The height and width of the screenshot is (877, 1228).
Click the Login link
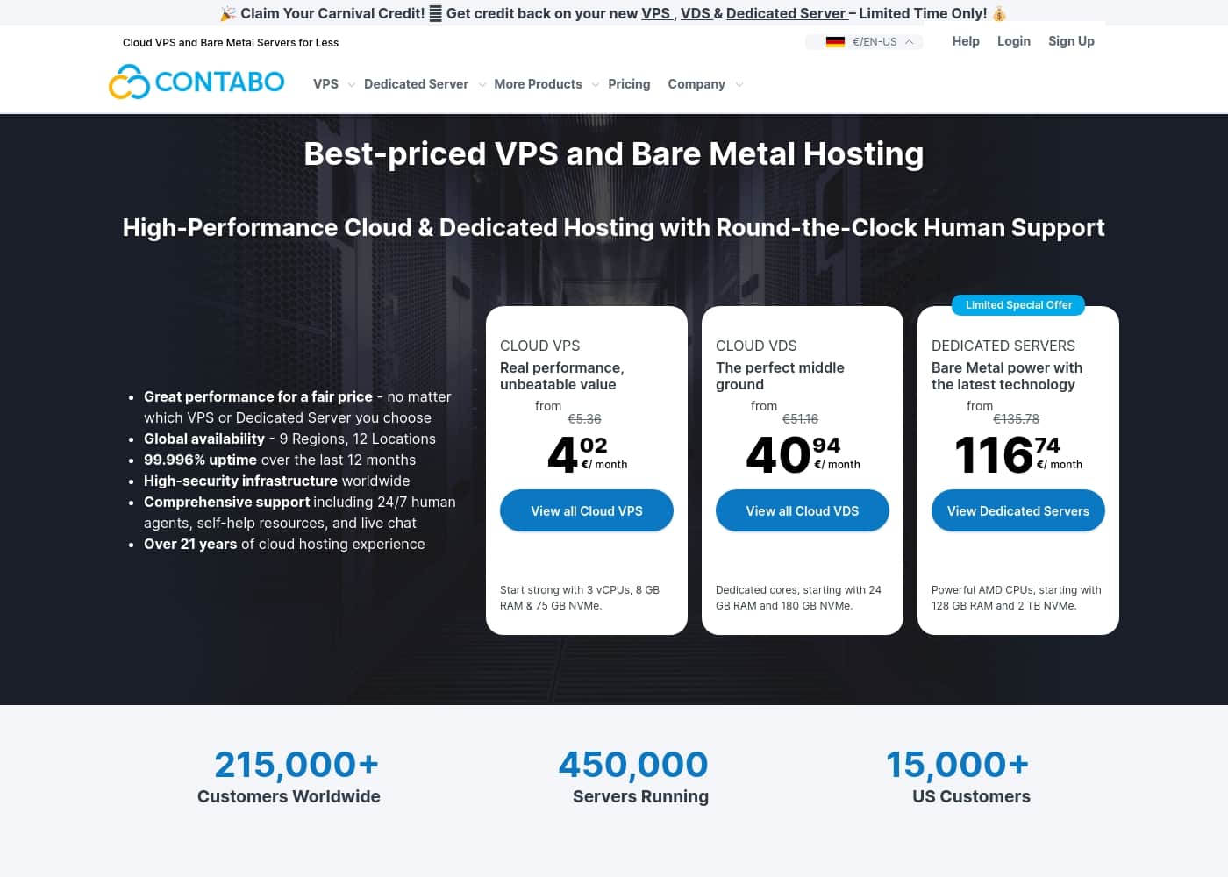[x=1014, y=41]
